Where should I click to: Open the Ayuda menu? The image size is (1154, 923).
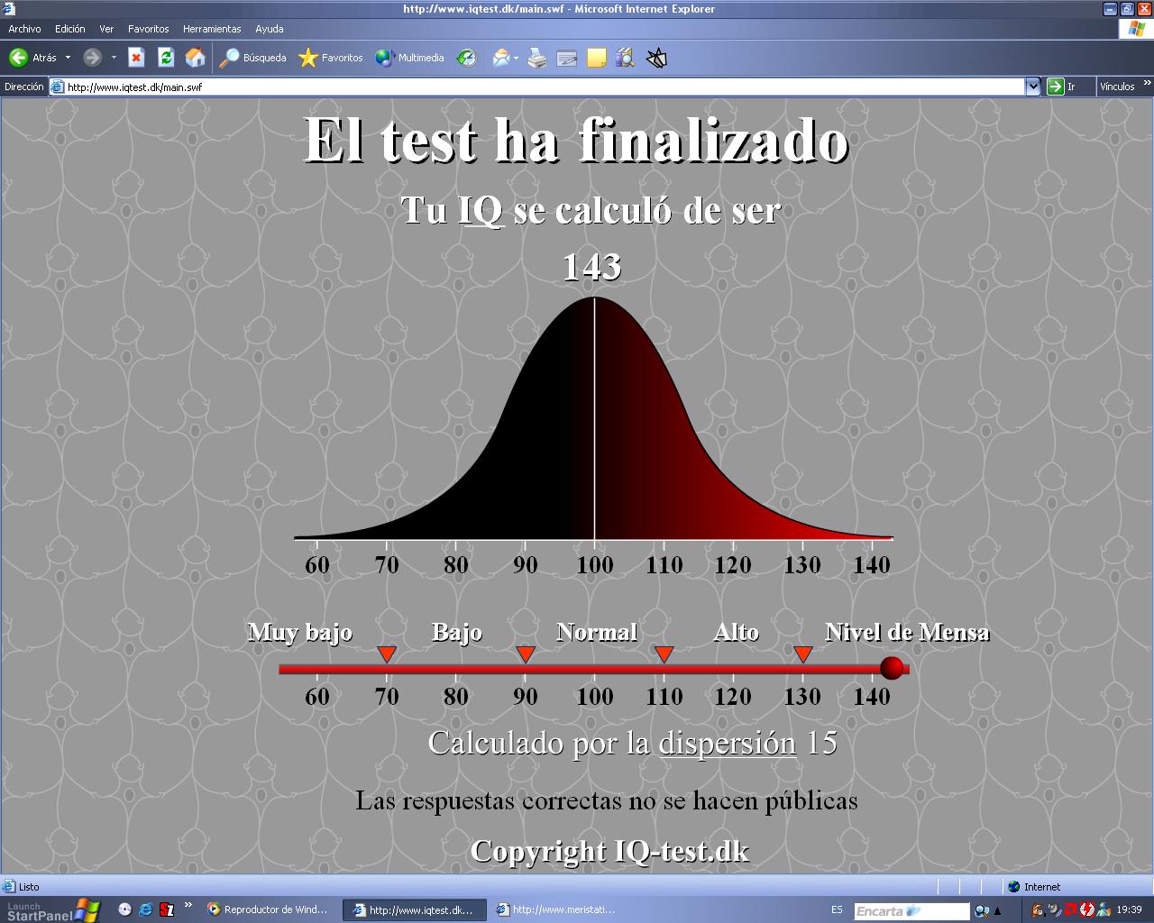click(269, 29)
